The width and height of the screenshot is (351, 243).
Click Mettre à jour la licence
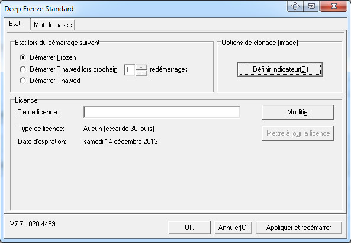tap(298, 133)
